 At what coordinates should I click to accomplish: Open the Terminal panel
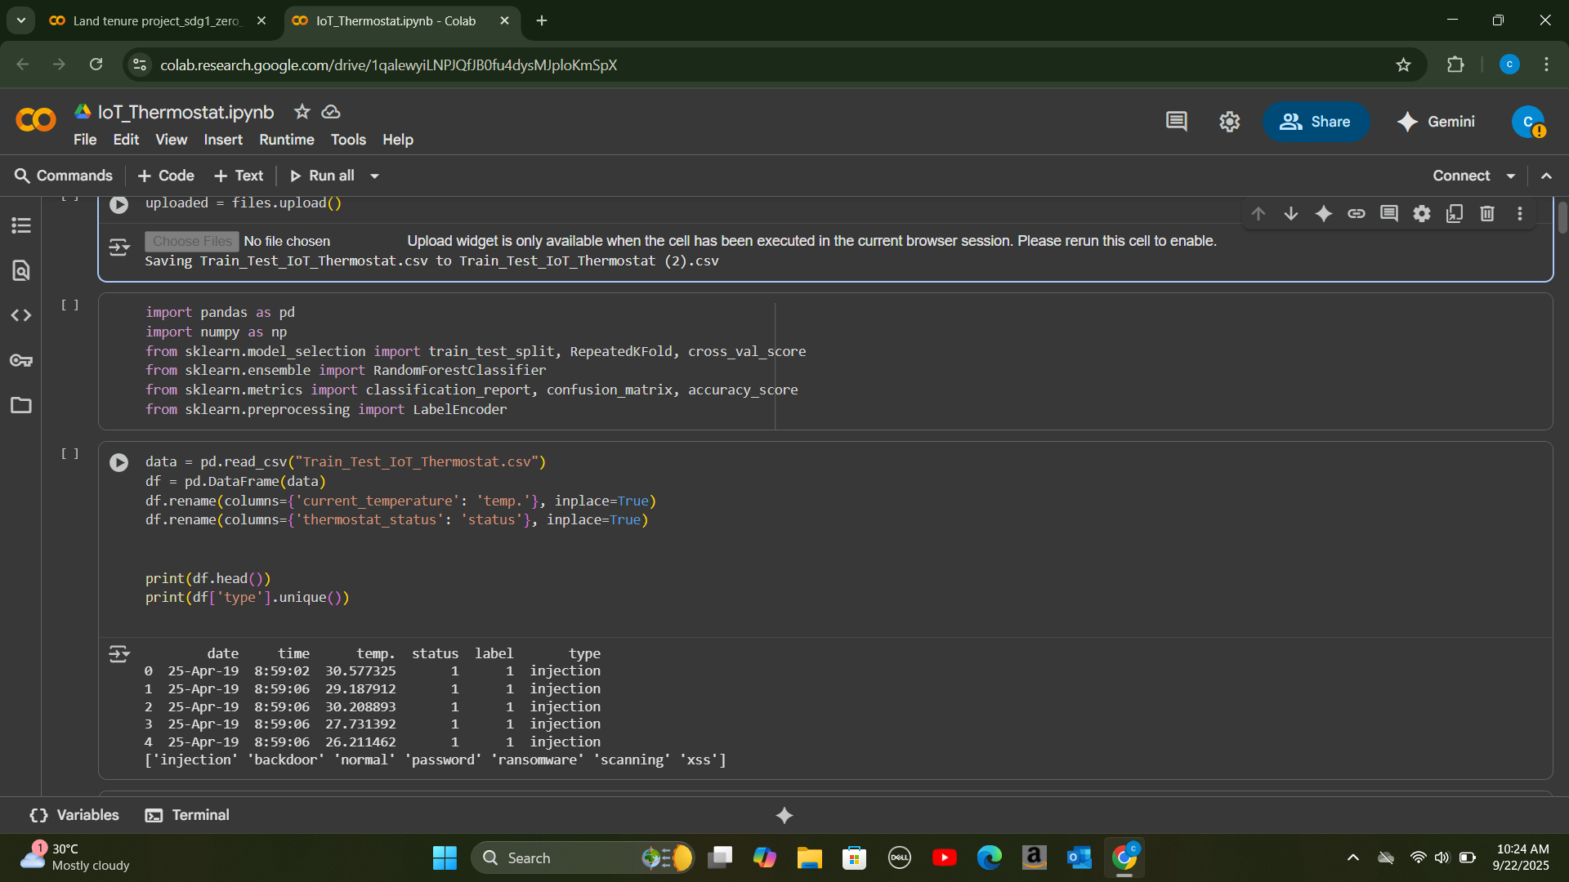pos(188,815)
